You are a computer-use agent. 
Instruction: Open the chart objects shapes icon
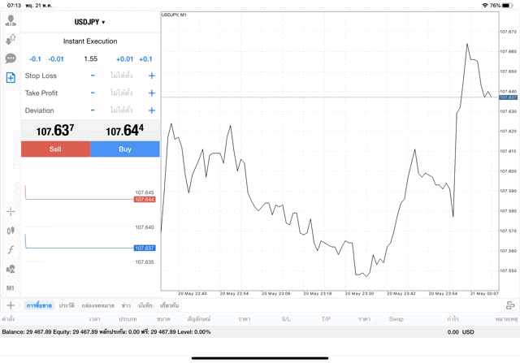[x=11, y=269]
